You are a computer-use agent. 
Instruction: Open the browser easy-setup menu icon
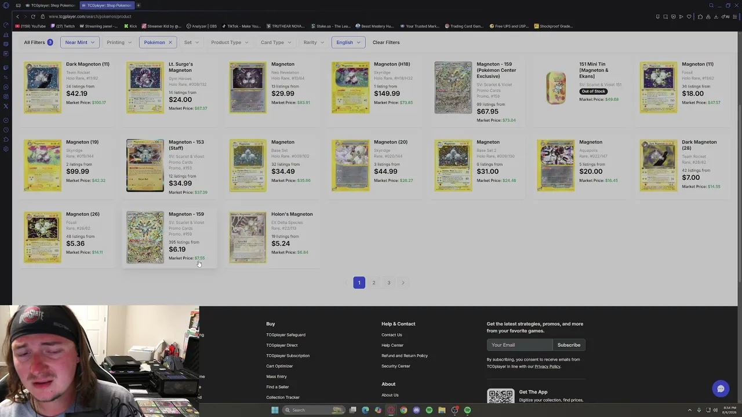734,17
